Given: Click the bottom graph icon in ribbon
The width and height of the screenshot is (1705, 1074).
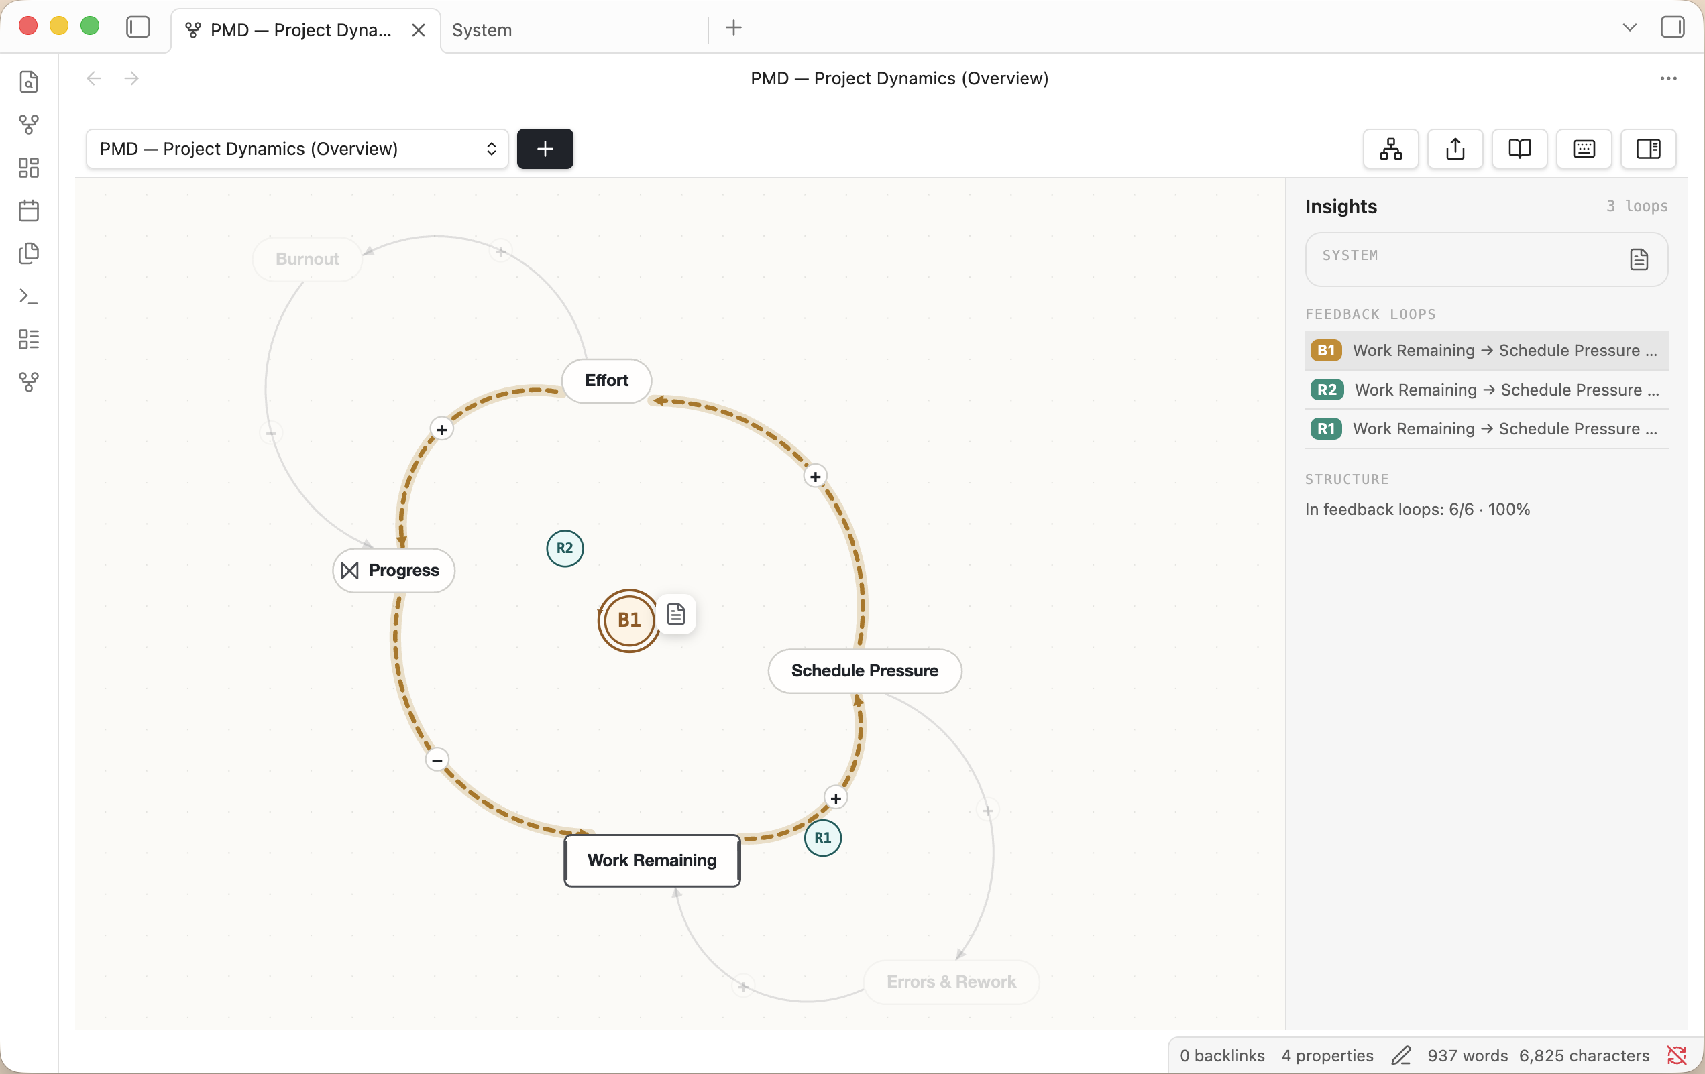Looking at the screenshot, I should [x=29, y=382].
